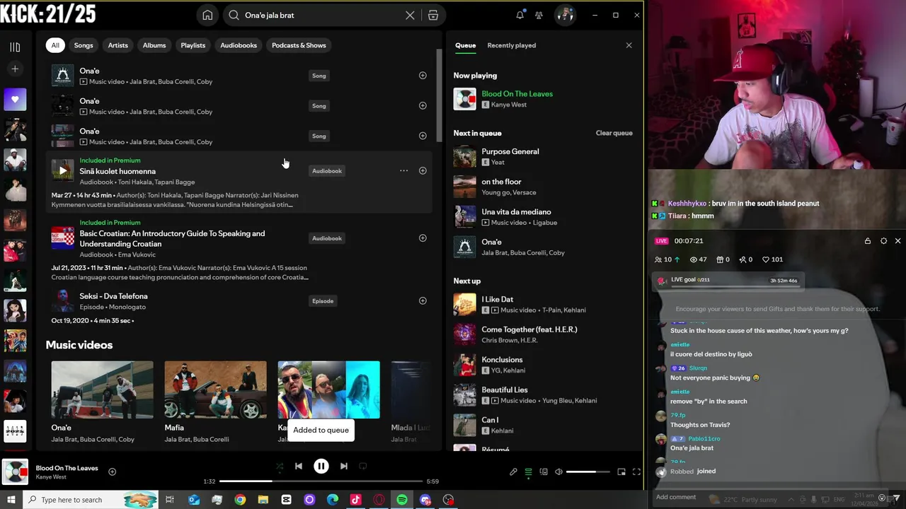Select I Like Dat in Next up
Image resolution: width=906 pixels, height=509 pixels.
click(543, 305)
